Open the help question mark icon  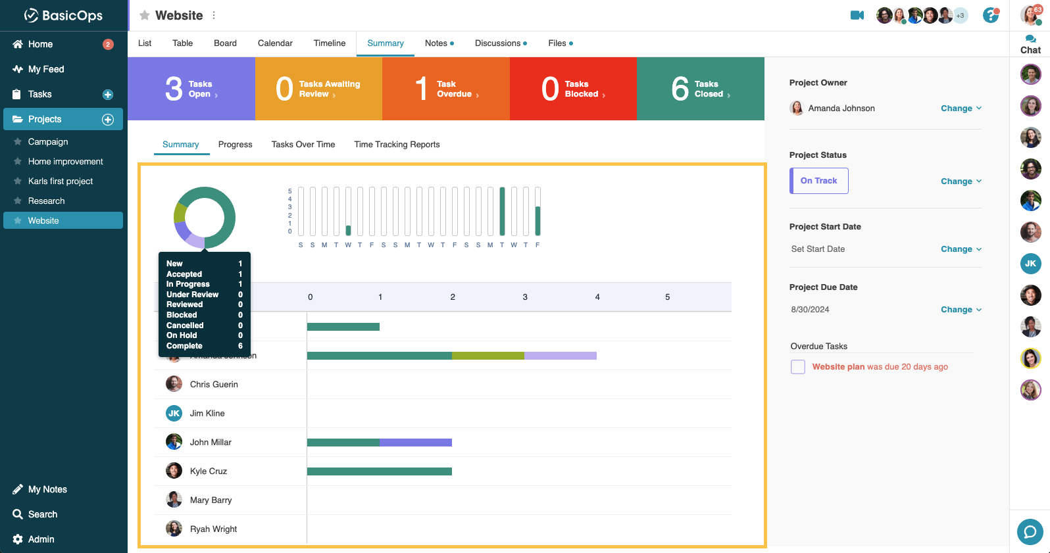coord(990,15)
